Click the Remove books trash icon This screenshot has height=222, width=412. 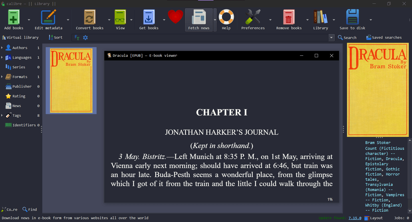pyautogui.click(x=289, y=18)
